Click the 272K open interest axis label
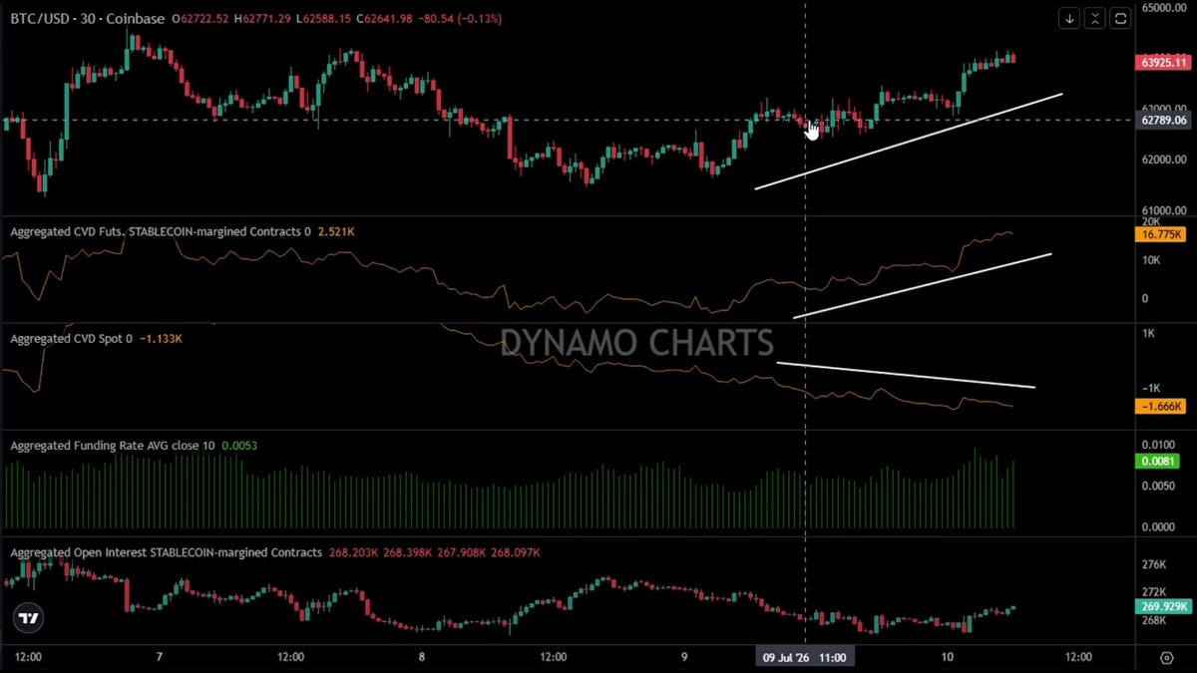Viewport: 1197px width, 673px height. [1153, 592]
